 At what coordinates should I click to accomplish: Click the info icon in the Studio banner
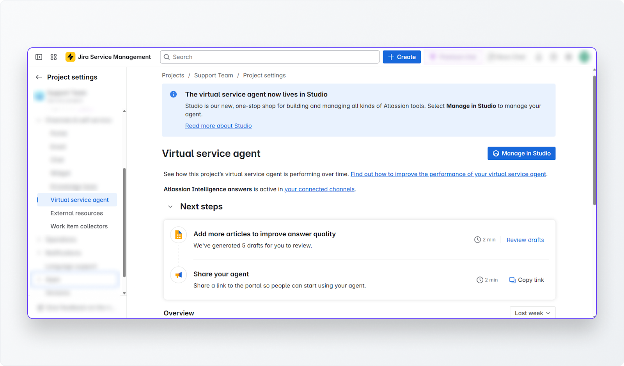pyautogui.click(x=173, y=94)
